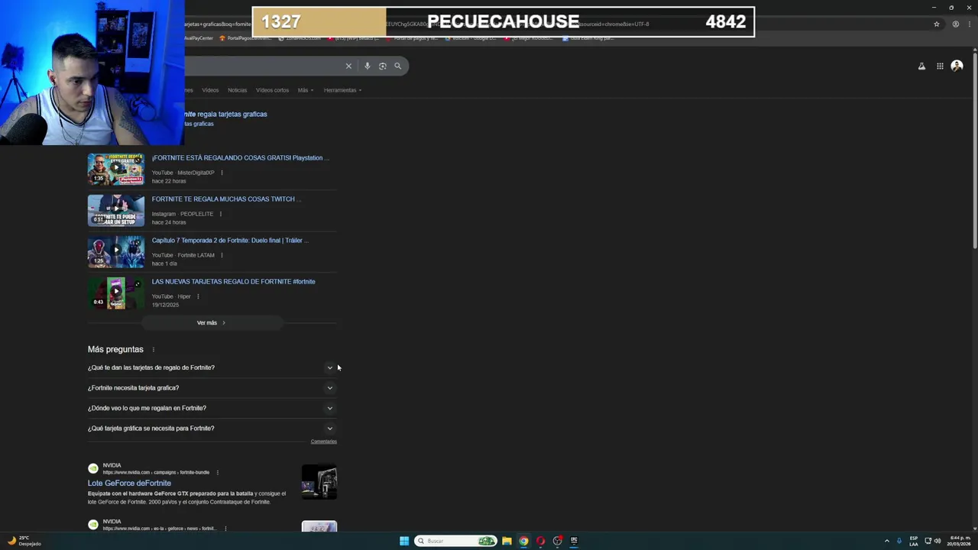Click the Google search input box

pos(264,66)
